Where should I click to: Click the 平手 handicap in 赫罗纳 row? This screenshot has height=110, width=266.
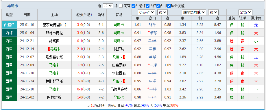pos(152,49)
